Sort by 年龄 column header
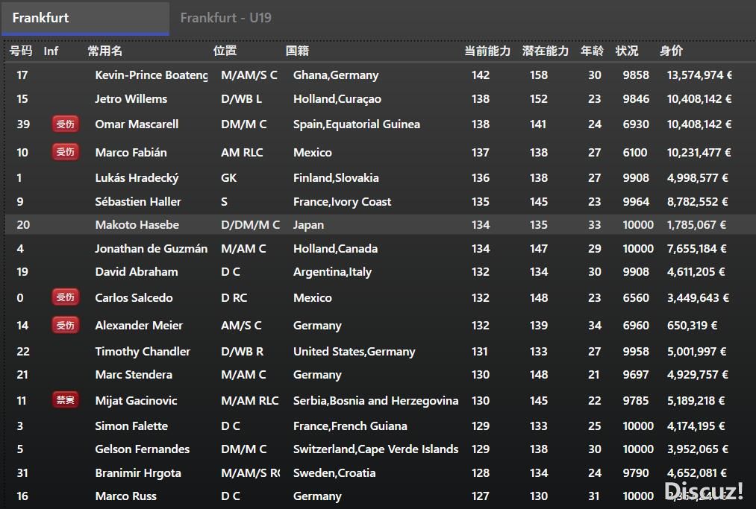 592,51
